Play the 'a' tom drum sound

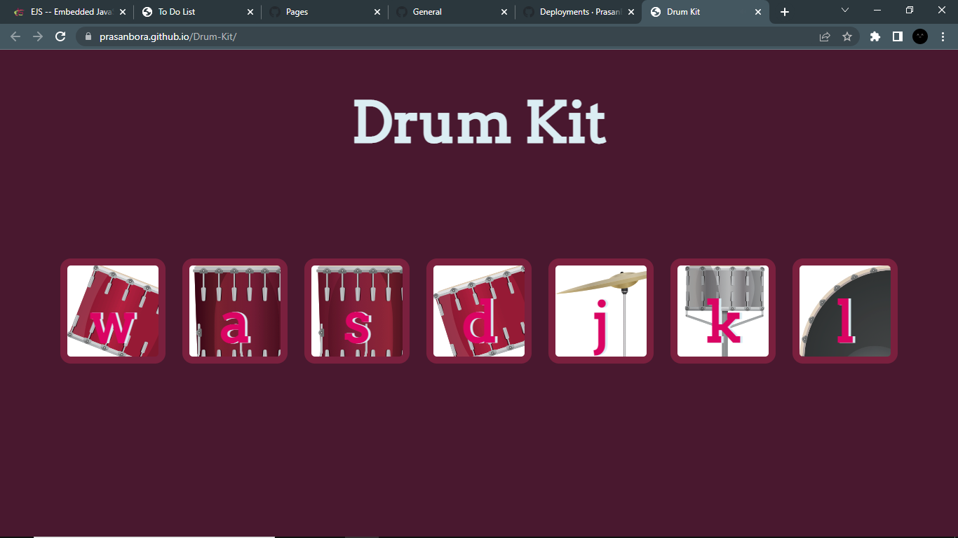click(234, 311)
